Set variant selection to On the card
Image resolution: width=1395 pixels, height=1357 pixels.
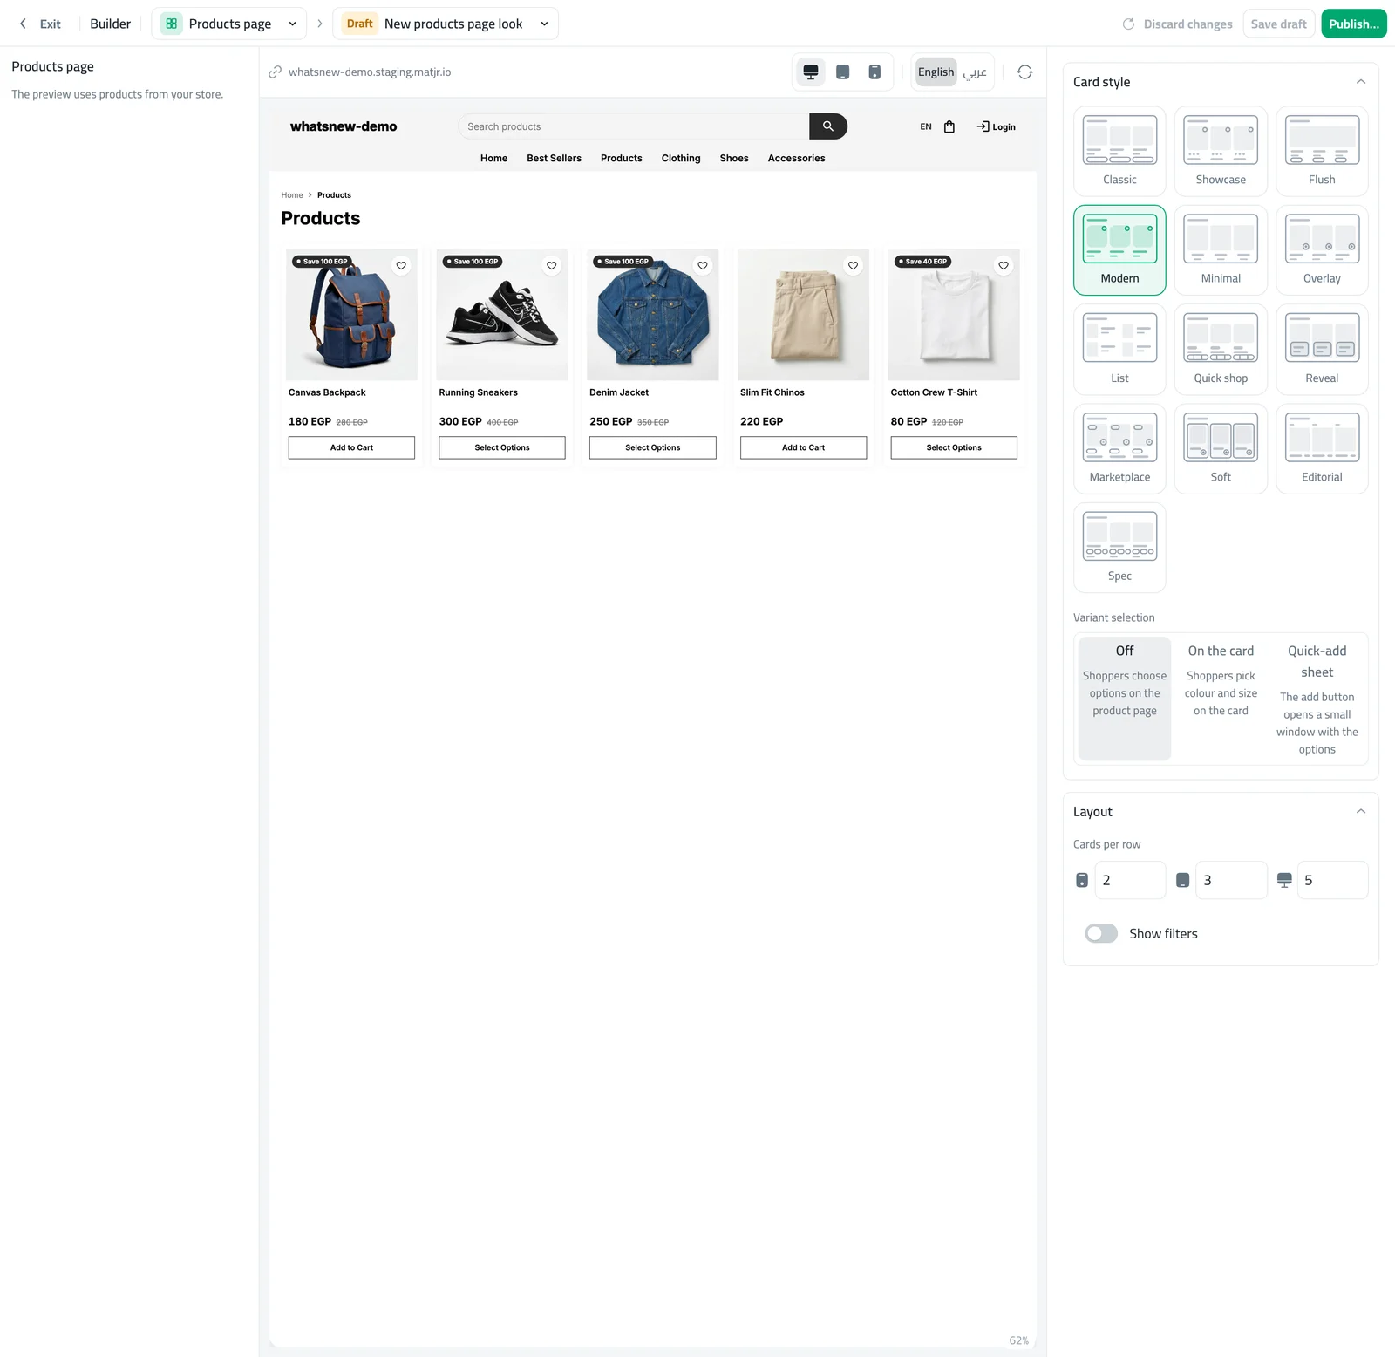1221,699
